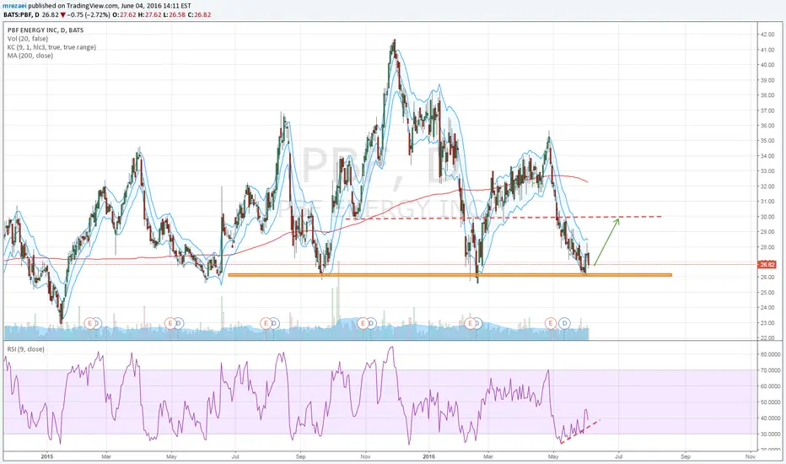Click the O:27.62 open value
Image resolution: width=786 pixels, height=464 pixels.
pyautogui.click(x=124, y=15)
